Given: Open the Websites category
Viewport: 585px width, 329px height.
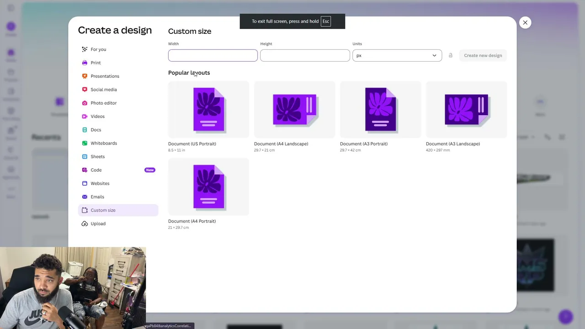Looking at the screenshot, I should coord(118,183).
